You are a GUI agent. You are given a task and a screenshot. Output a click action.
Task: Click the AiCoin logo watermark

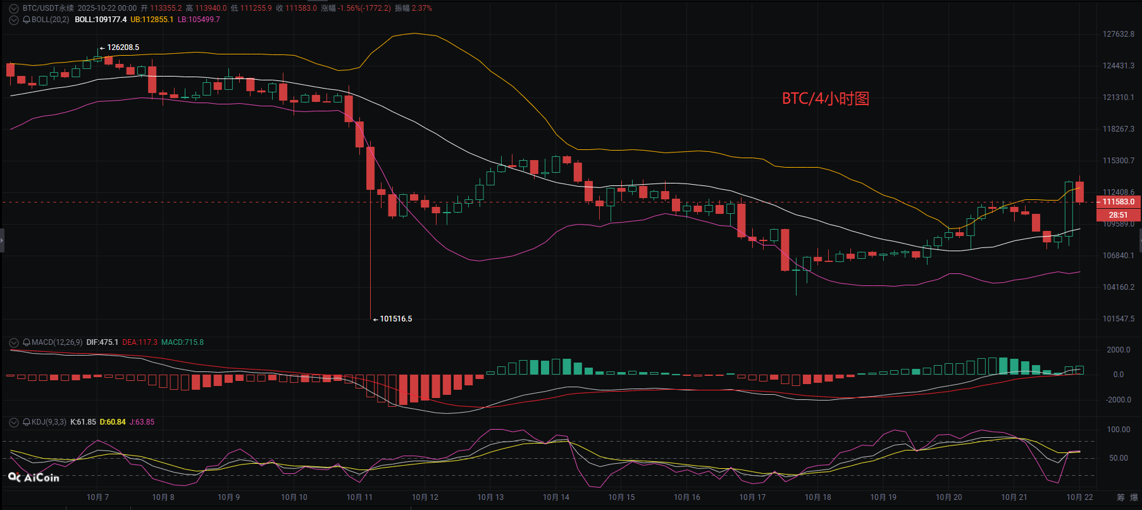click(34, 478)
